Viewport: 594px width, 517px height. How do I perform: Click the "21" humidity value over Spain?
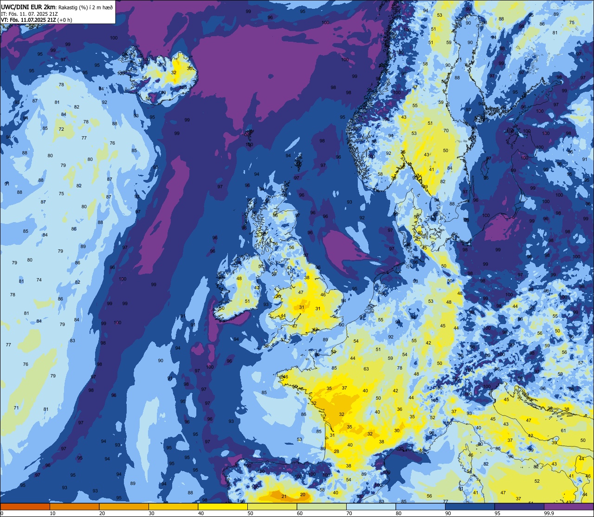pyautogui.click(x=284, y=497)
